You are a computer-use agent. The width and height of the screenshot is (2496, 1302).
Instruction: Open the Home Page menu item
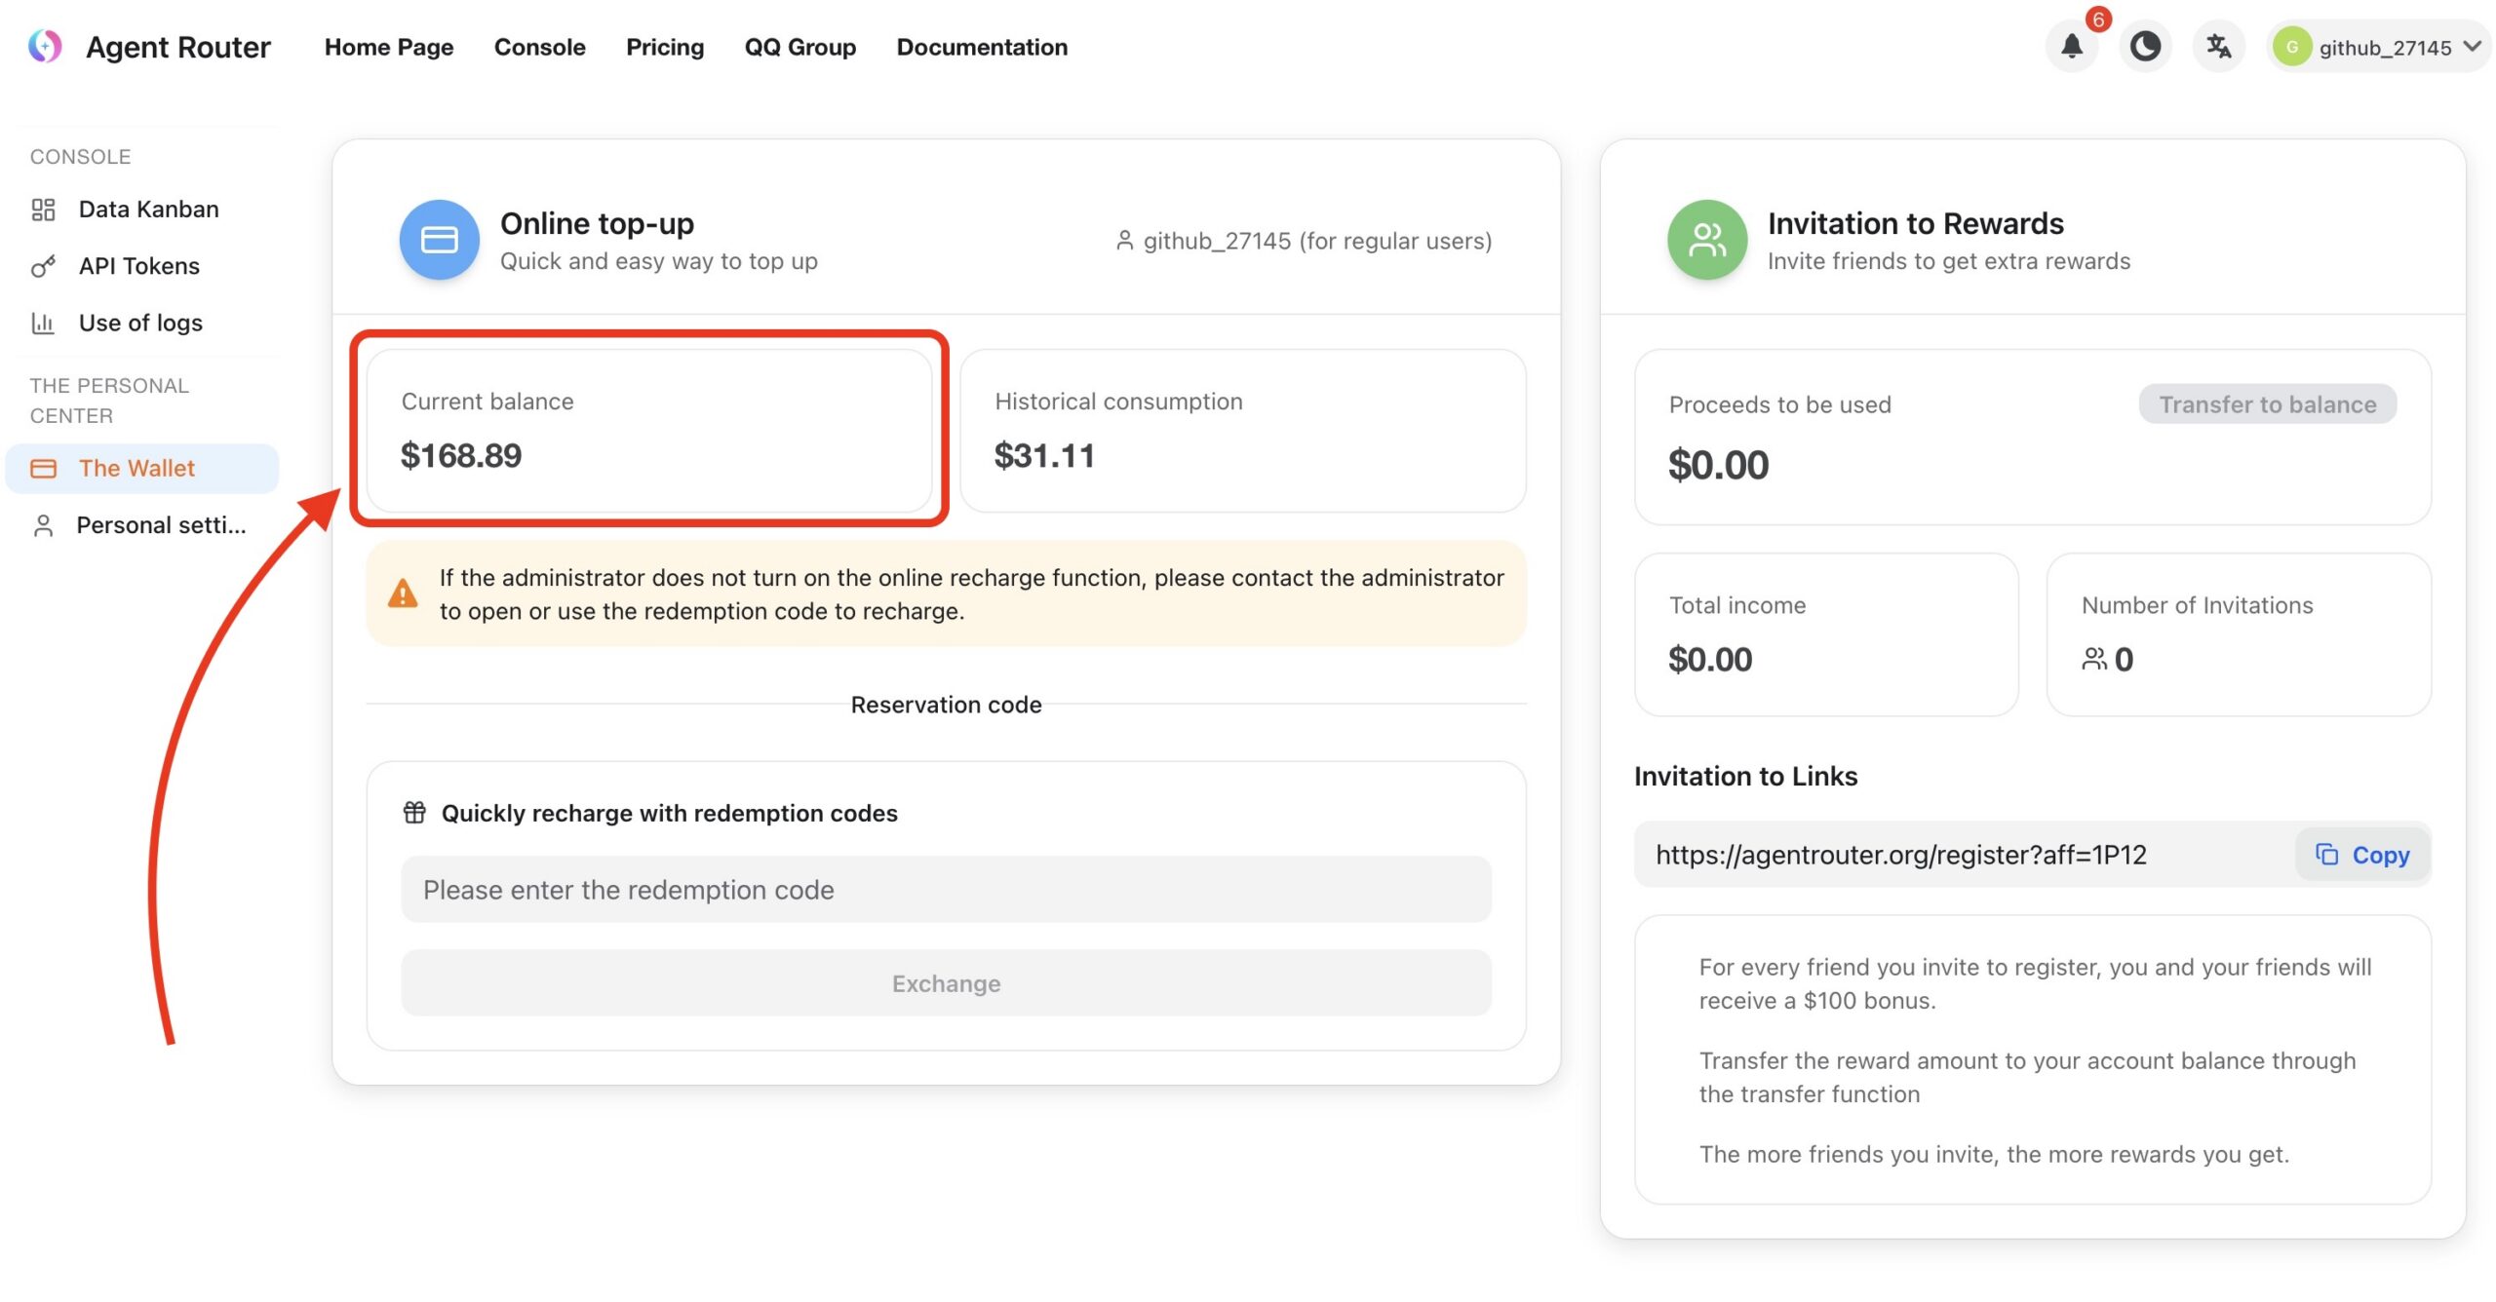(388, 47)
